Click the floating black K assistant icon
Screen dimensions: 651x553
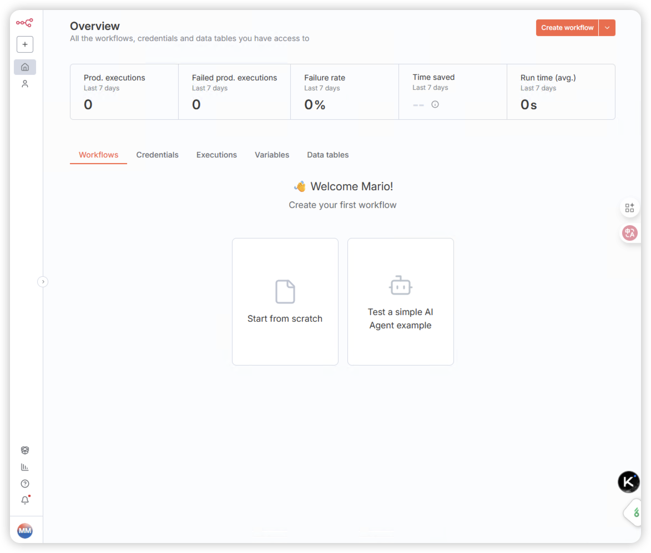pos(629,482)
